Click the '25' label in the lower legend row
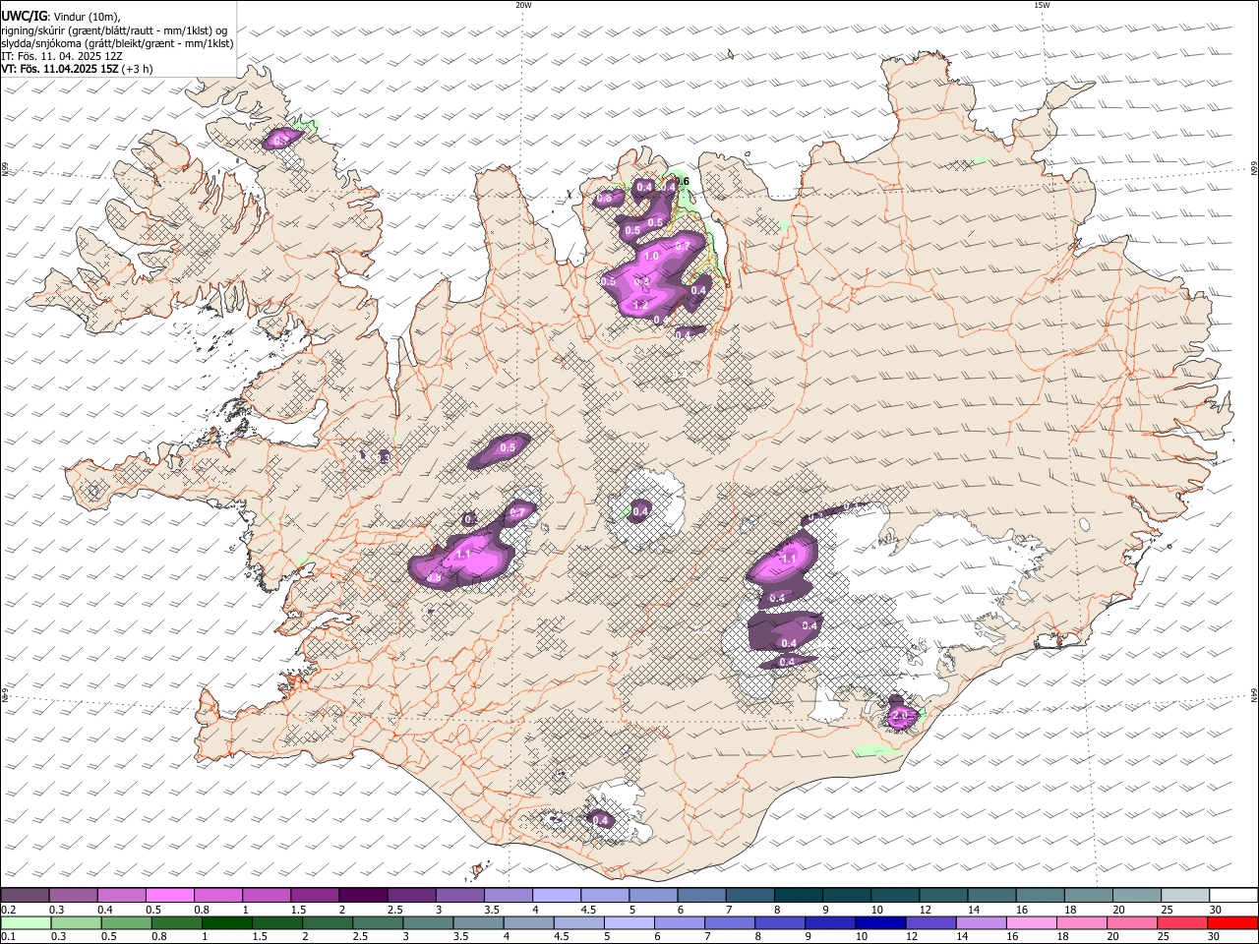 click(x=1162, y=936)
